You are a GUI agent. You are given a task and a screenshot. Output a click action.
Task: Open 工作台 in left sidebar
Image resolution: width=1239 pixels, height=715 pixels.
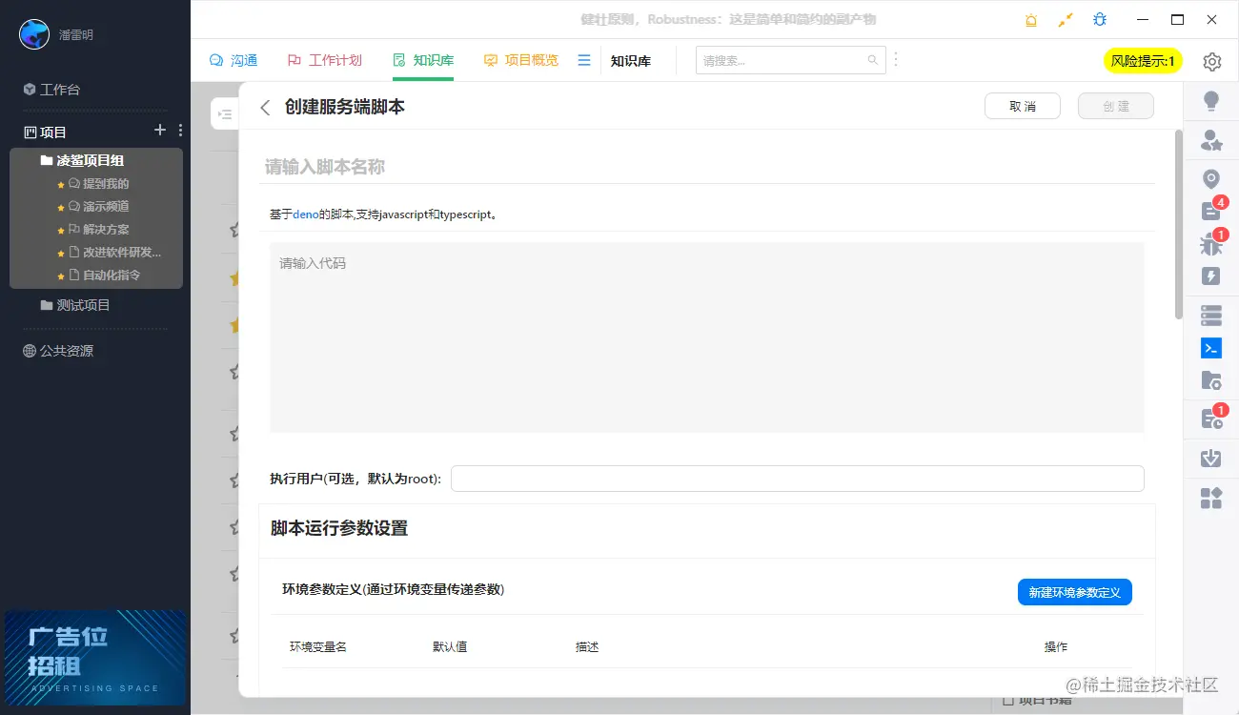pos(52,90)
